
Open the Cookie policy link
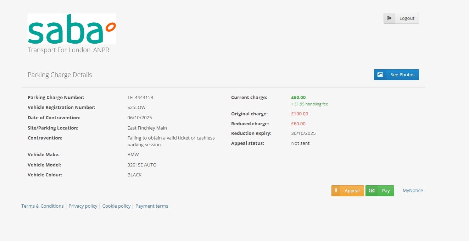coord(116,206)
